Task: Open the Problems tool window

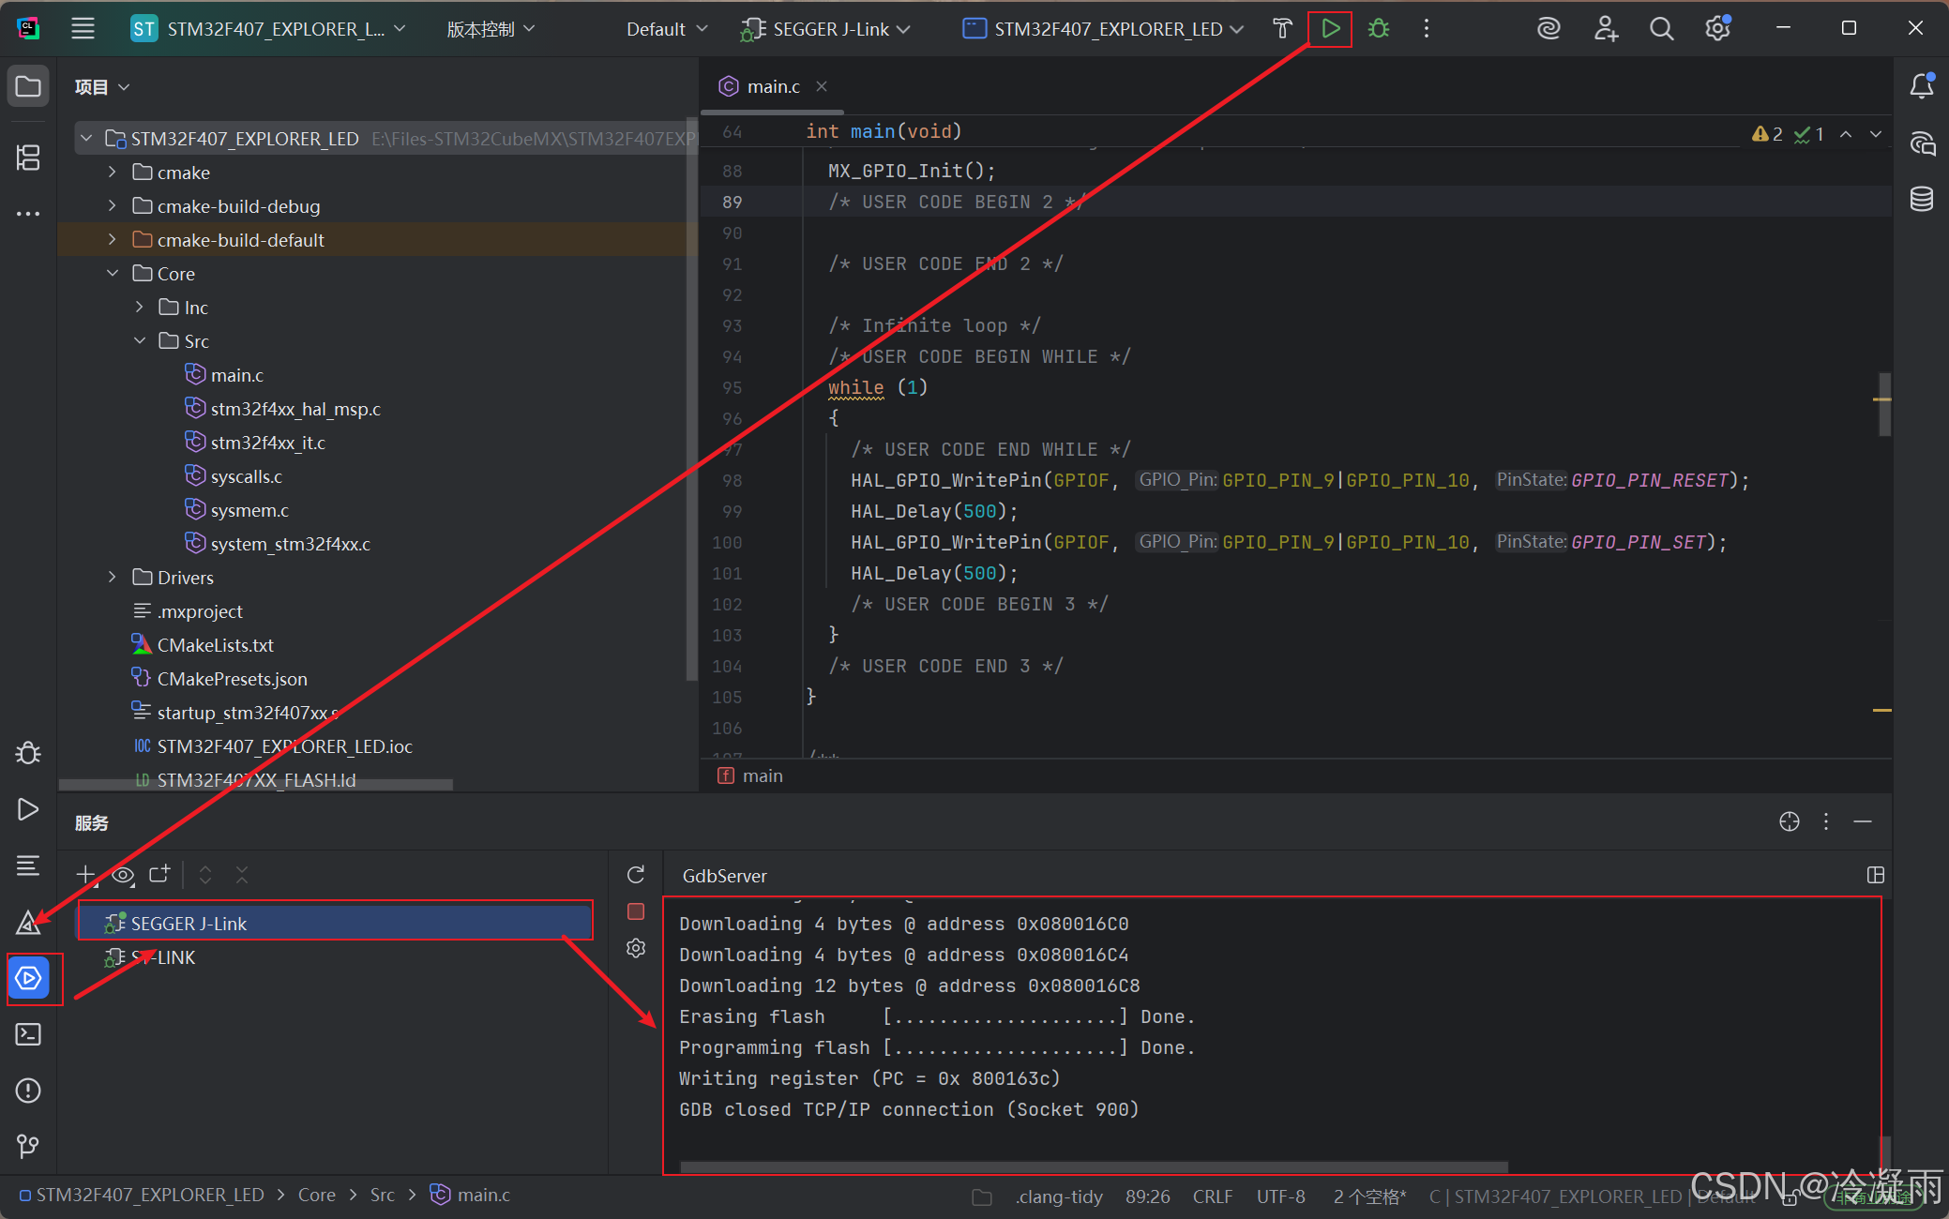Action: click(x=28, y=1091)
